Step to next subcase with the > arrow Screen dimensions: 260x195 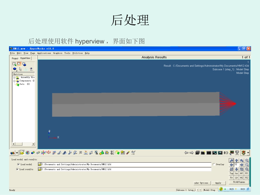200,190
